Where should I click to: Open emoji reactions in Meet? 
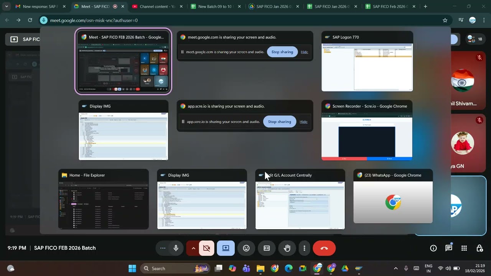(x=246, y=248)
